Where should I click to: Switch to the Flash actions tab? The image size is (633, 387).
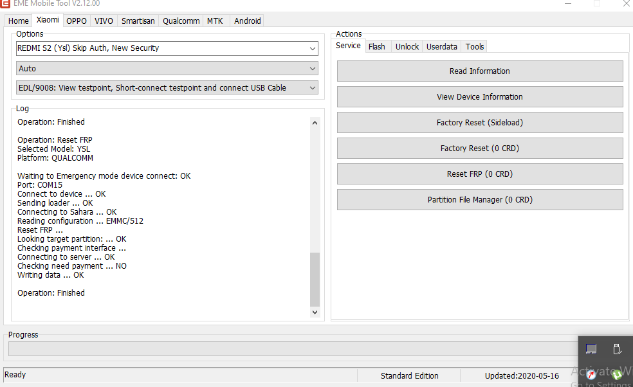(x=377, y=47)
